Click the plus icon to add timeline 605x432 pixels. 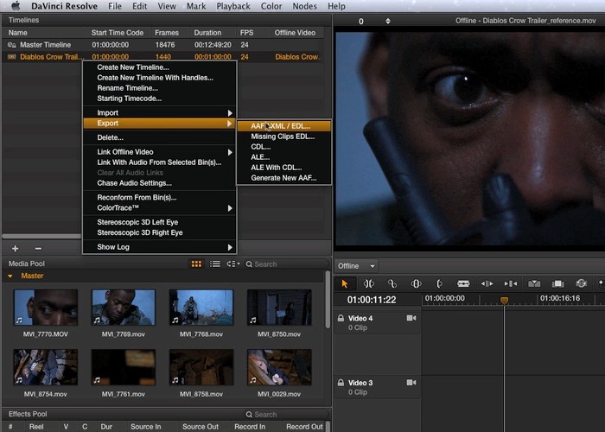15,248
